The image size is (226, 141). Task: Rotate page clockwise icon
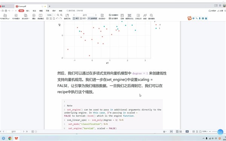point(61,18)
